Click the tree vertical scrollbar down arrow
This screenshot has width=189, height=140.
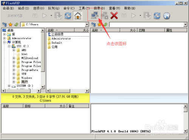[43, 87]
